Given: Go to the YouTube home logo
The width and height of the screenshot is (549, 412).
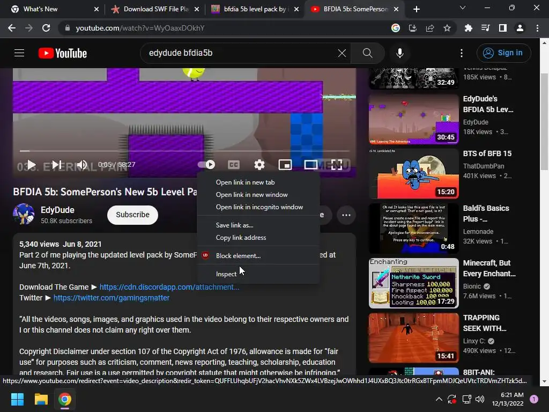Looking at the screenshot, I should coord(63,53).
